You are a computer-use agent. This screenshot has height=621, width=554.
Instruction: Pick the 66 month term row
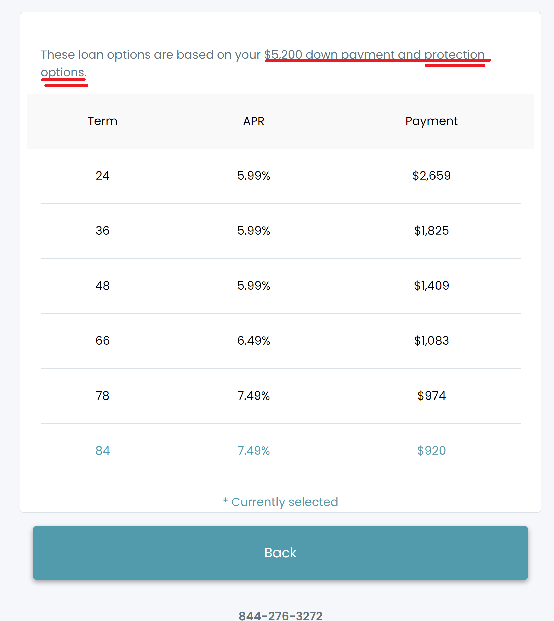pyautogui.click(x=280, y=341)
